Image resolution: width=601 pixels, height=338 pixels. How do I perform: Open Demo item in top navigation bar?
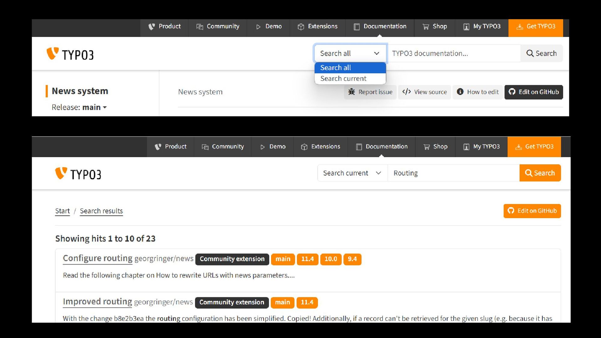[269, 27]
